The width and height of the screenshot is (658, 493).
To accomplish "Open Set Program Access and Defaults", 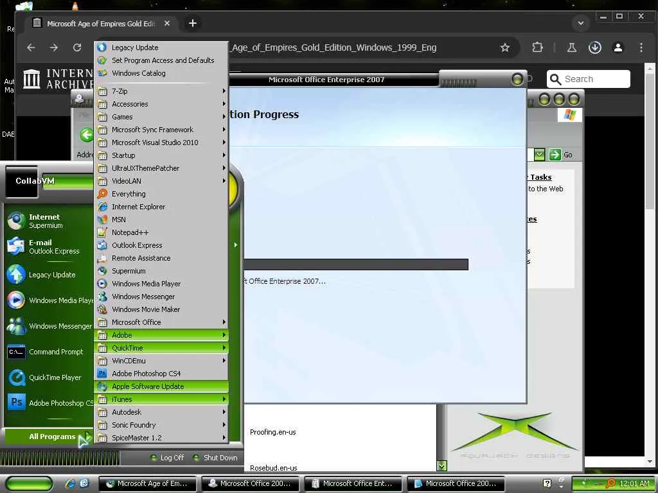I will point(161,60).
